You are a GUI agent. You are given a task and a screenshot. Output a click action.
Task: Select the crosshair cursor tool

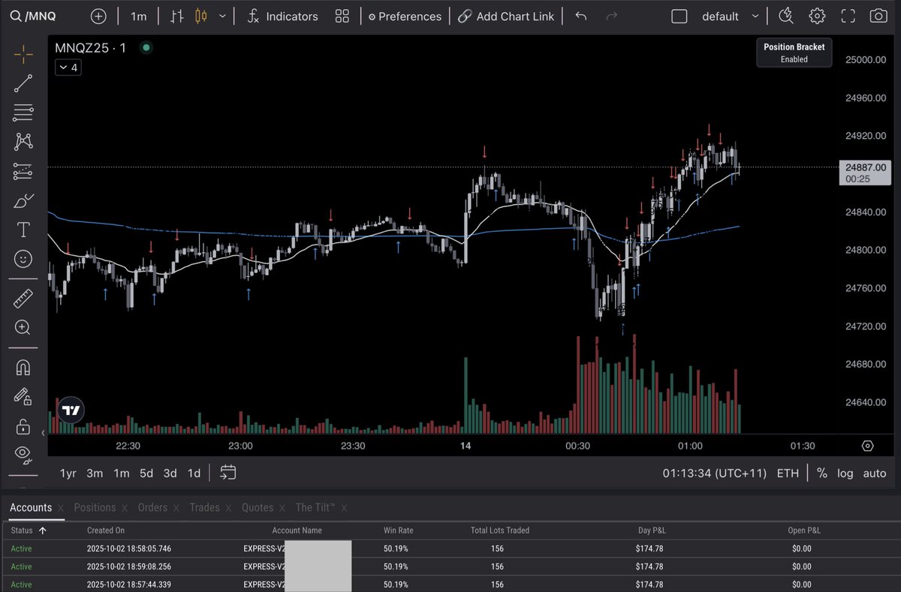(x=23, y=54)
